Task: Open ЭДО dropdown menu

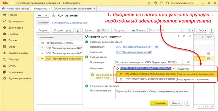Action: tap(103, 30)
